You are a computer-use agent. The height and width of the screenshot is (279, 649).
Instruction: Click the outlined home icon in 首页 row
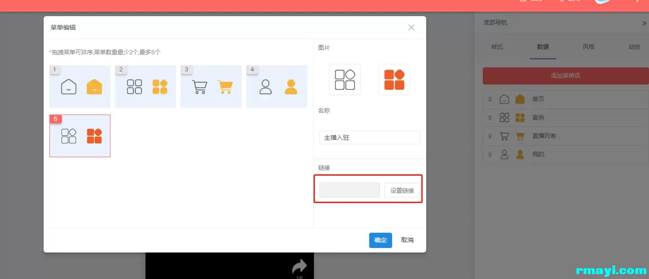point(504,99)
